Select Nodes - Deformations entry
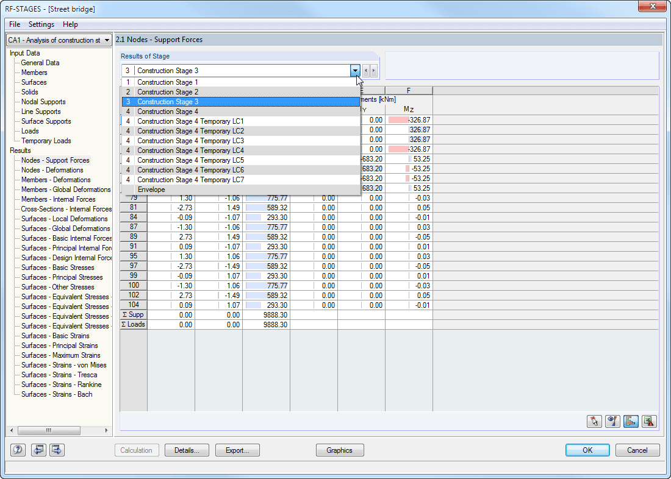The height and width of the screenshot is (479, 671). (x=52, y=170)
